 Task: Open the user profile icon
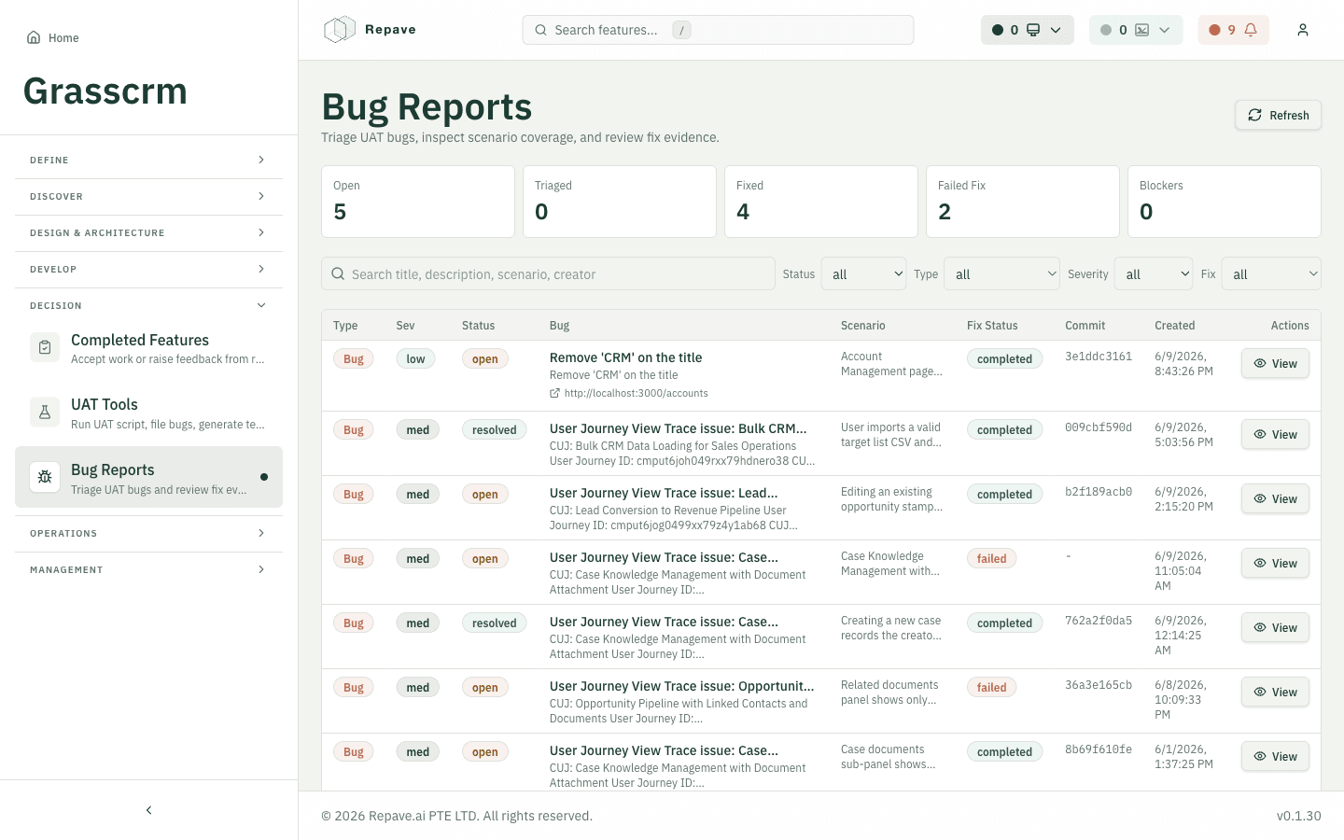click(x=1303, y=30)
